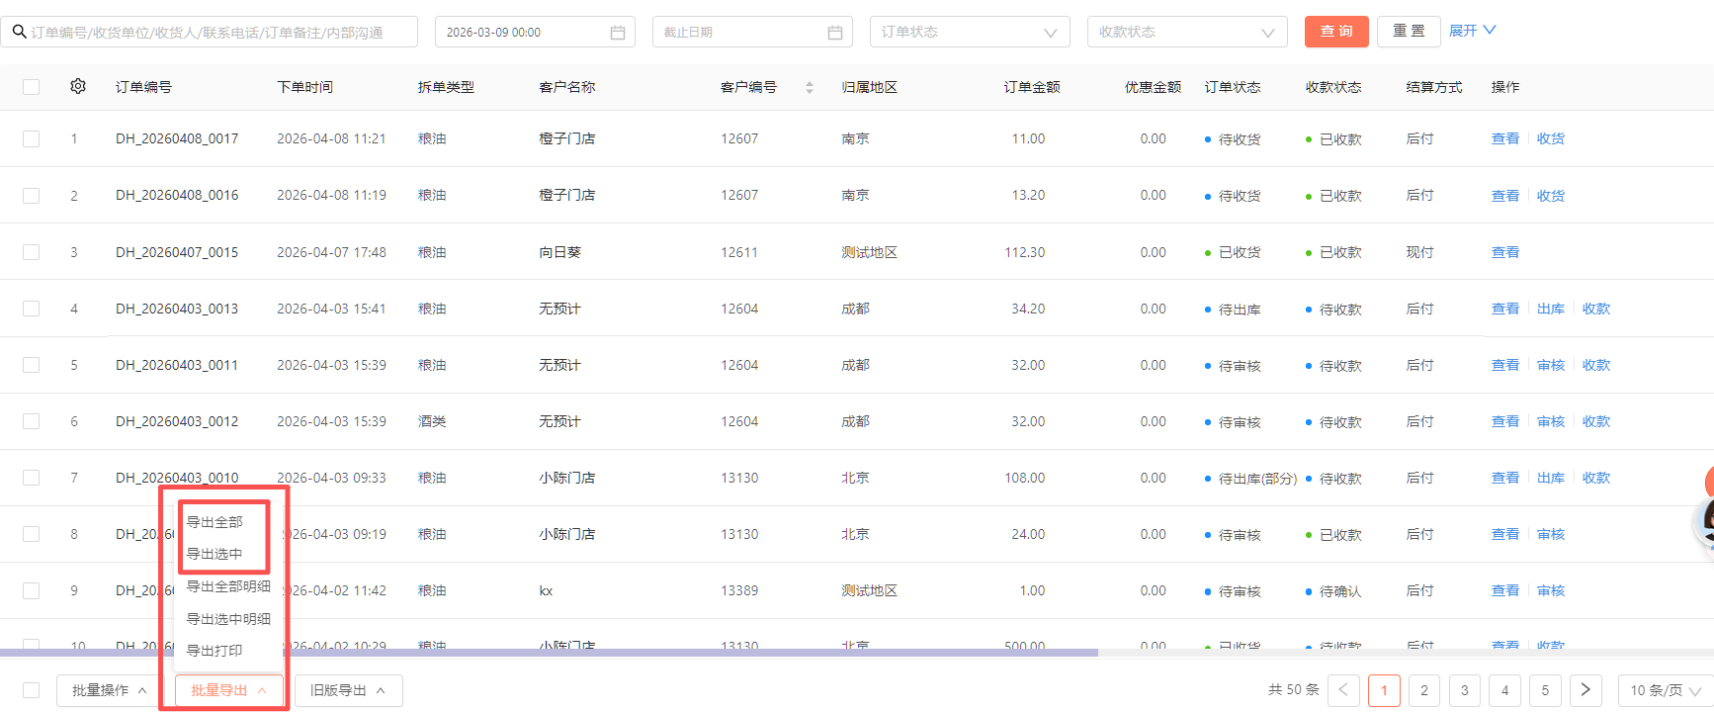Choose 导出选中明细 from export menu
Image resolution: width=1714 pixels, height=712 pixels.
pyautogui.click(x=228, y=619)
